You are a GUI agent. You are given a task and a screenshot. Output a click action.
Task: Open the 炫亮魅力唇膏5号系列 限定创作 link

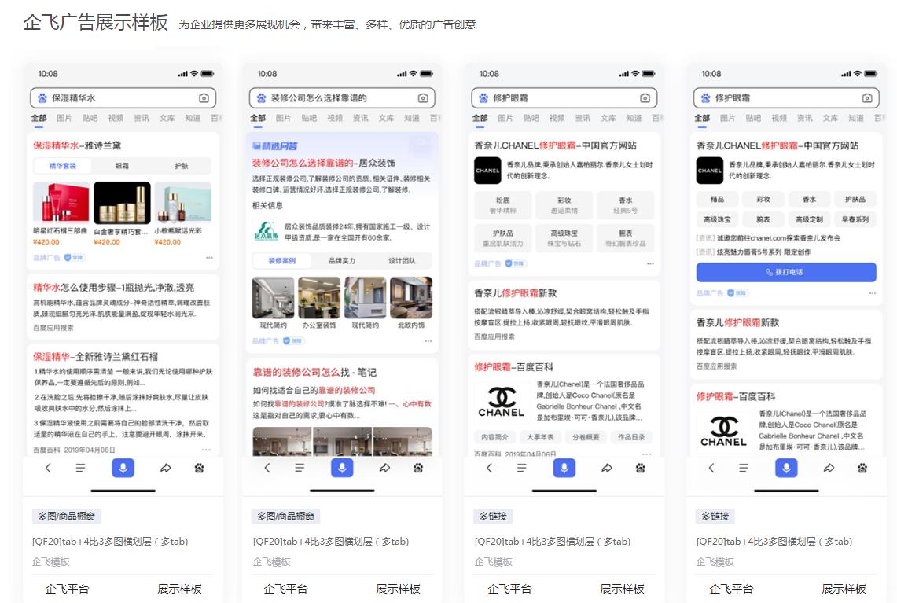(x=753, y=252)
